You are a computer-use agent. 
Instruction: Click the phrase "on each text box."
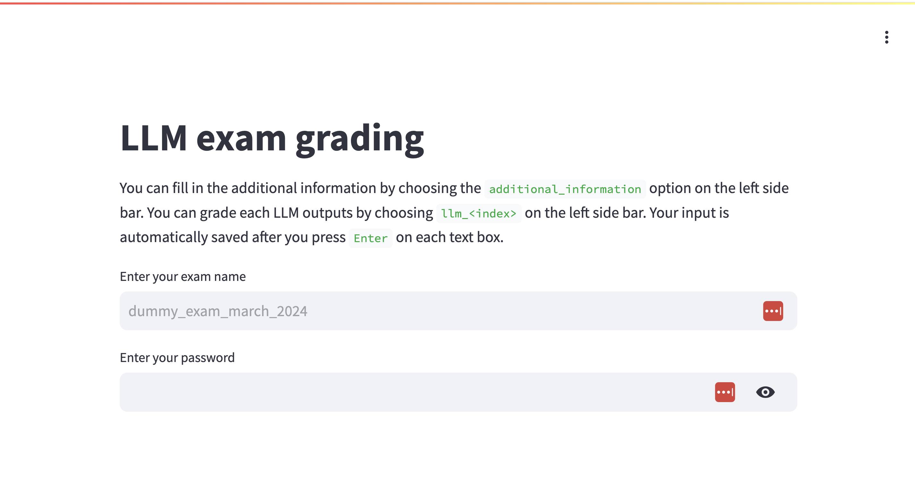(449, 237)
